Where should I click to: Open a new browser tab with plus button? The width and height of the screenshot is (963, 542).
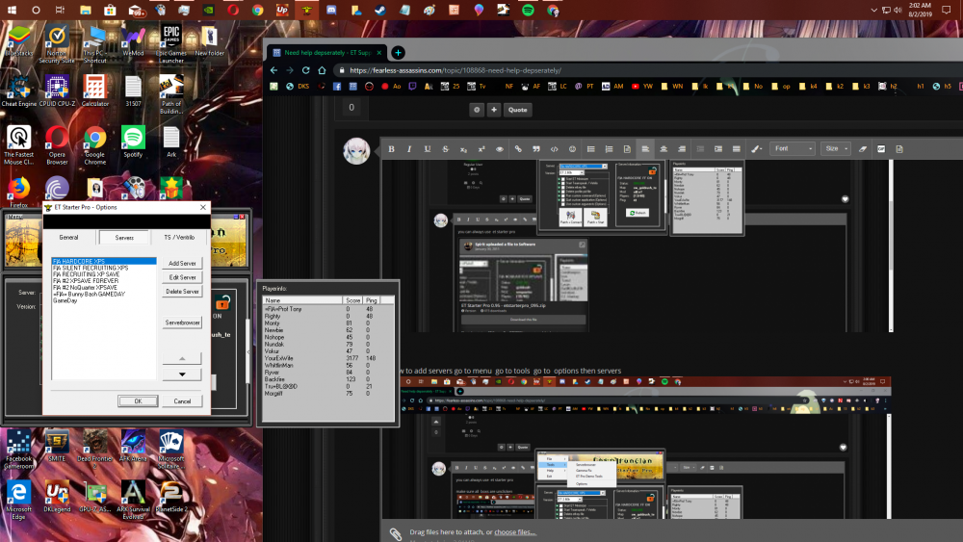398,53
